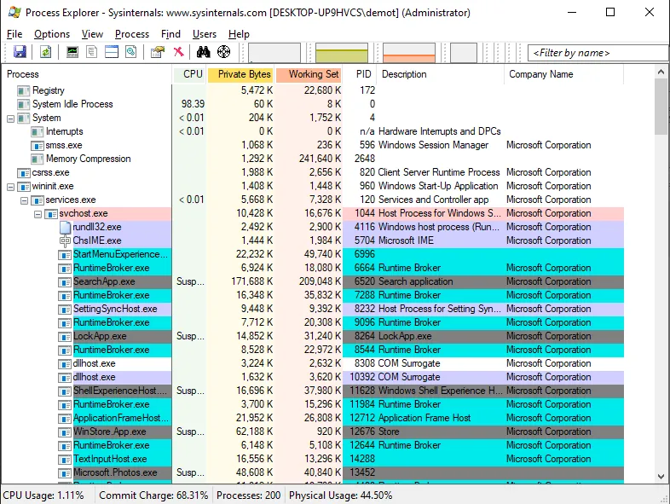
Task: Sort by the Description column header
Action: point(441,74)
